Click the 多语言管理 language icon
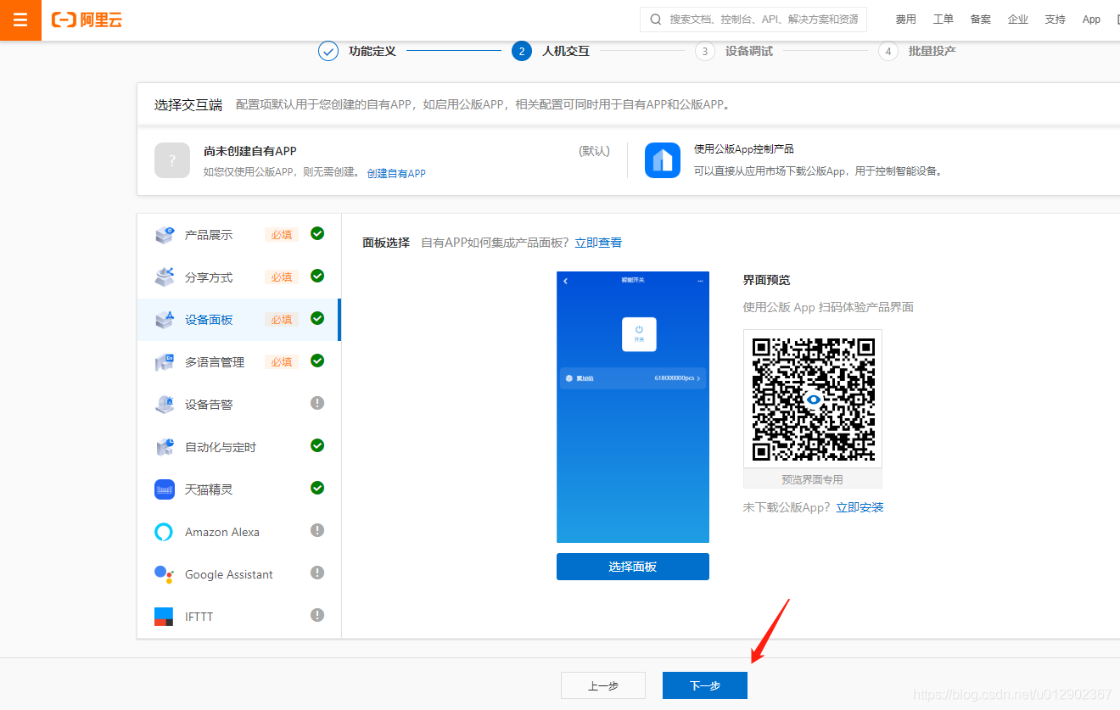1120x710 pixels. tap(165, 362)
